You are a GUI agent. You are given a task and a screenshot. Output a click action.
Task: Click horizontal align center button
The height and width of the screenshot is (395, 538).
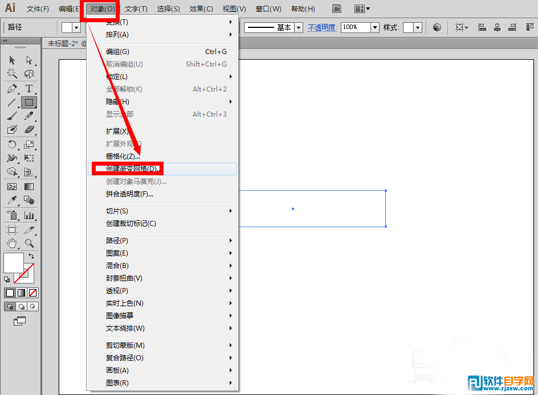coord(497,27)
